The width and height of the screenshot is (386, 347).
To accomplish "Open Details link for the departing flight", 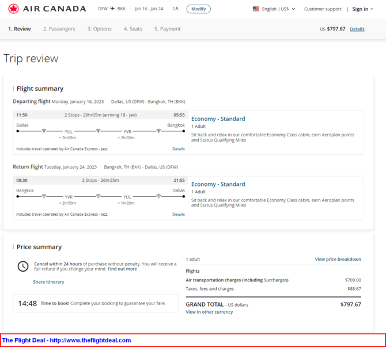I will [179, 149].
